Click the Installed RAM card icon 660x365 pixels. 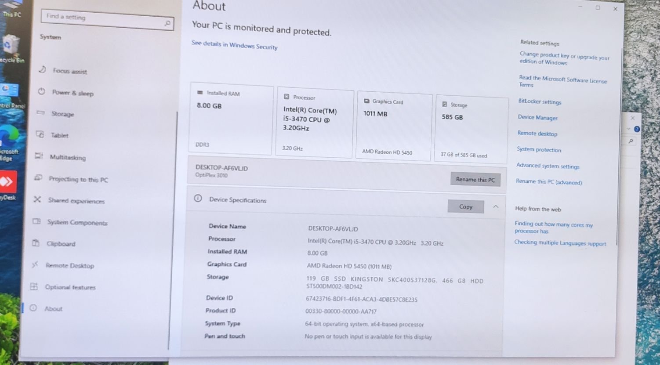click(200, 93)
